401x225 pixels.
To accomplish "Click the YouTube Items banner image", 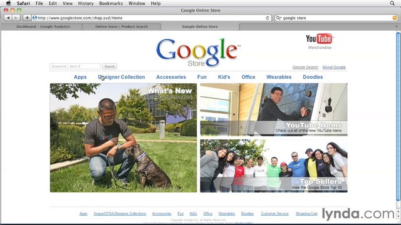I will tap(274, 109).
